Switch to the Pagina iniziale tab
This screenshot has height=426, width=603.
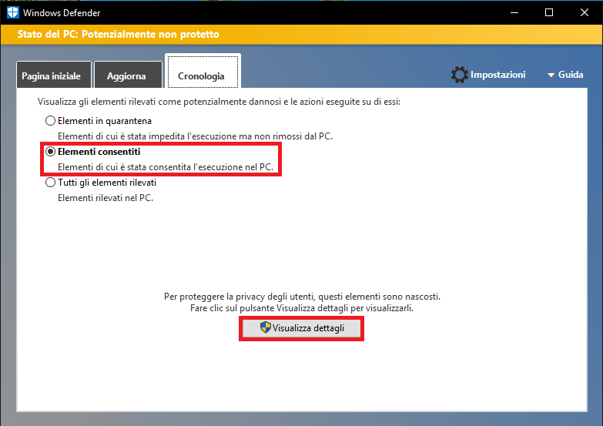coord(52,76)
